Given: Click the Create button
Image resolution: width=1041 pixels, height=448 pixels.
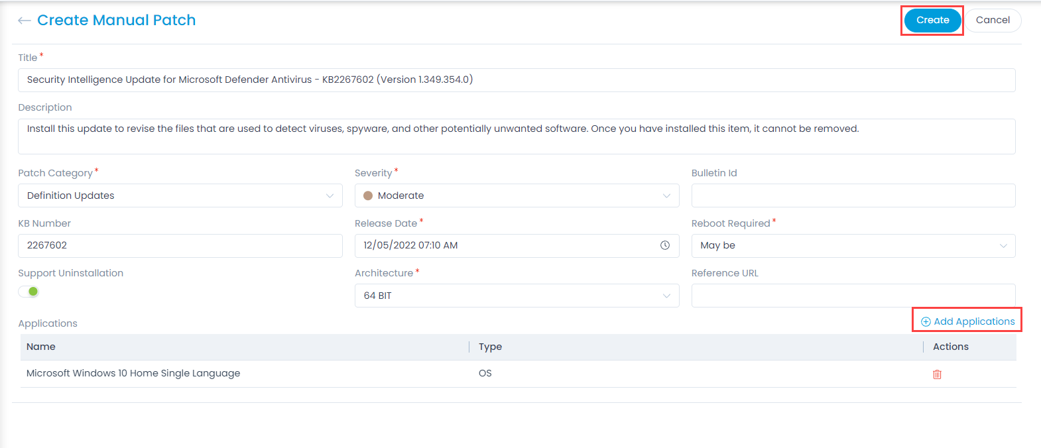Looking at the screenshot, I should pos(932,21).
